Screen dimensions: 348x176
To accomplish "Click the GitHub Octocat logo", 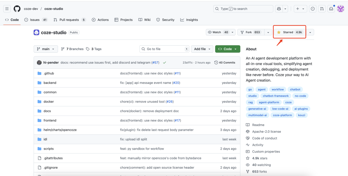I will click(17, 9).
